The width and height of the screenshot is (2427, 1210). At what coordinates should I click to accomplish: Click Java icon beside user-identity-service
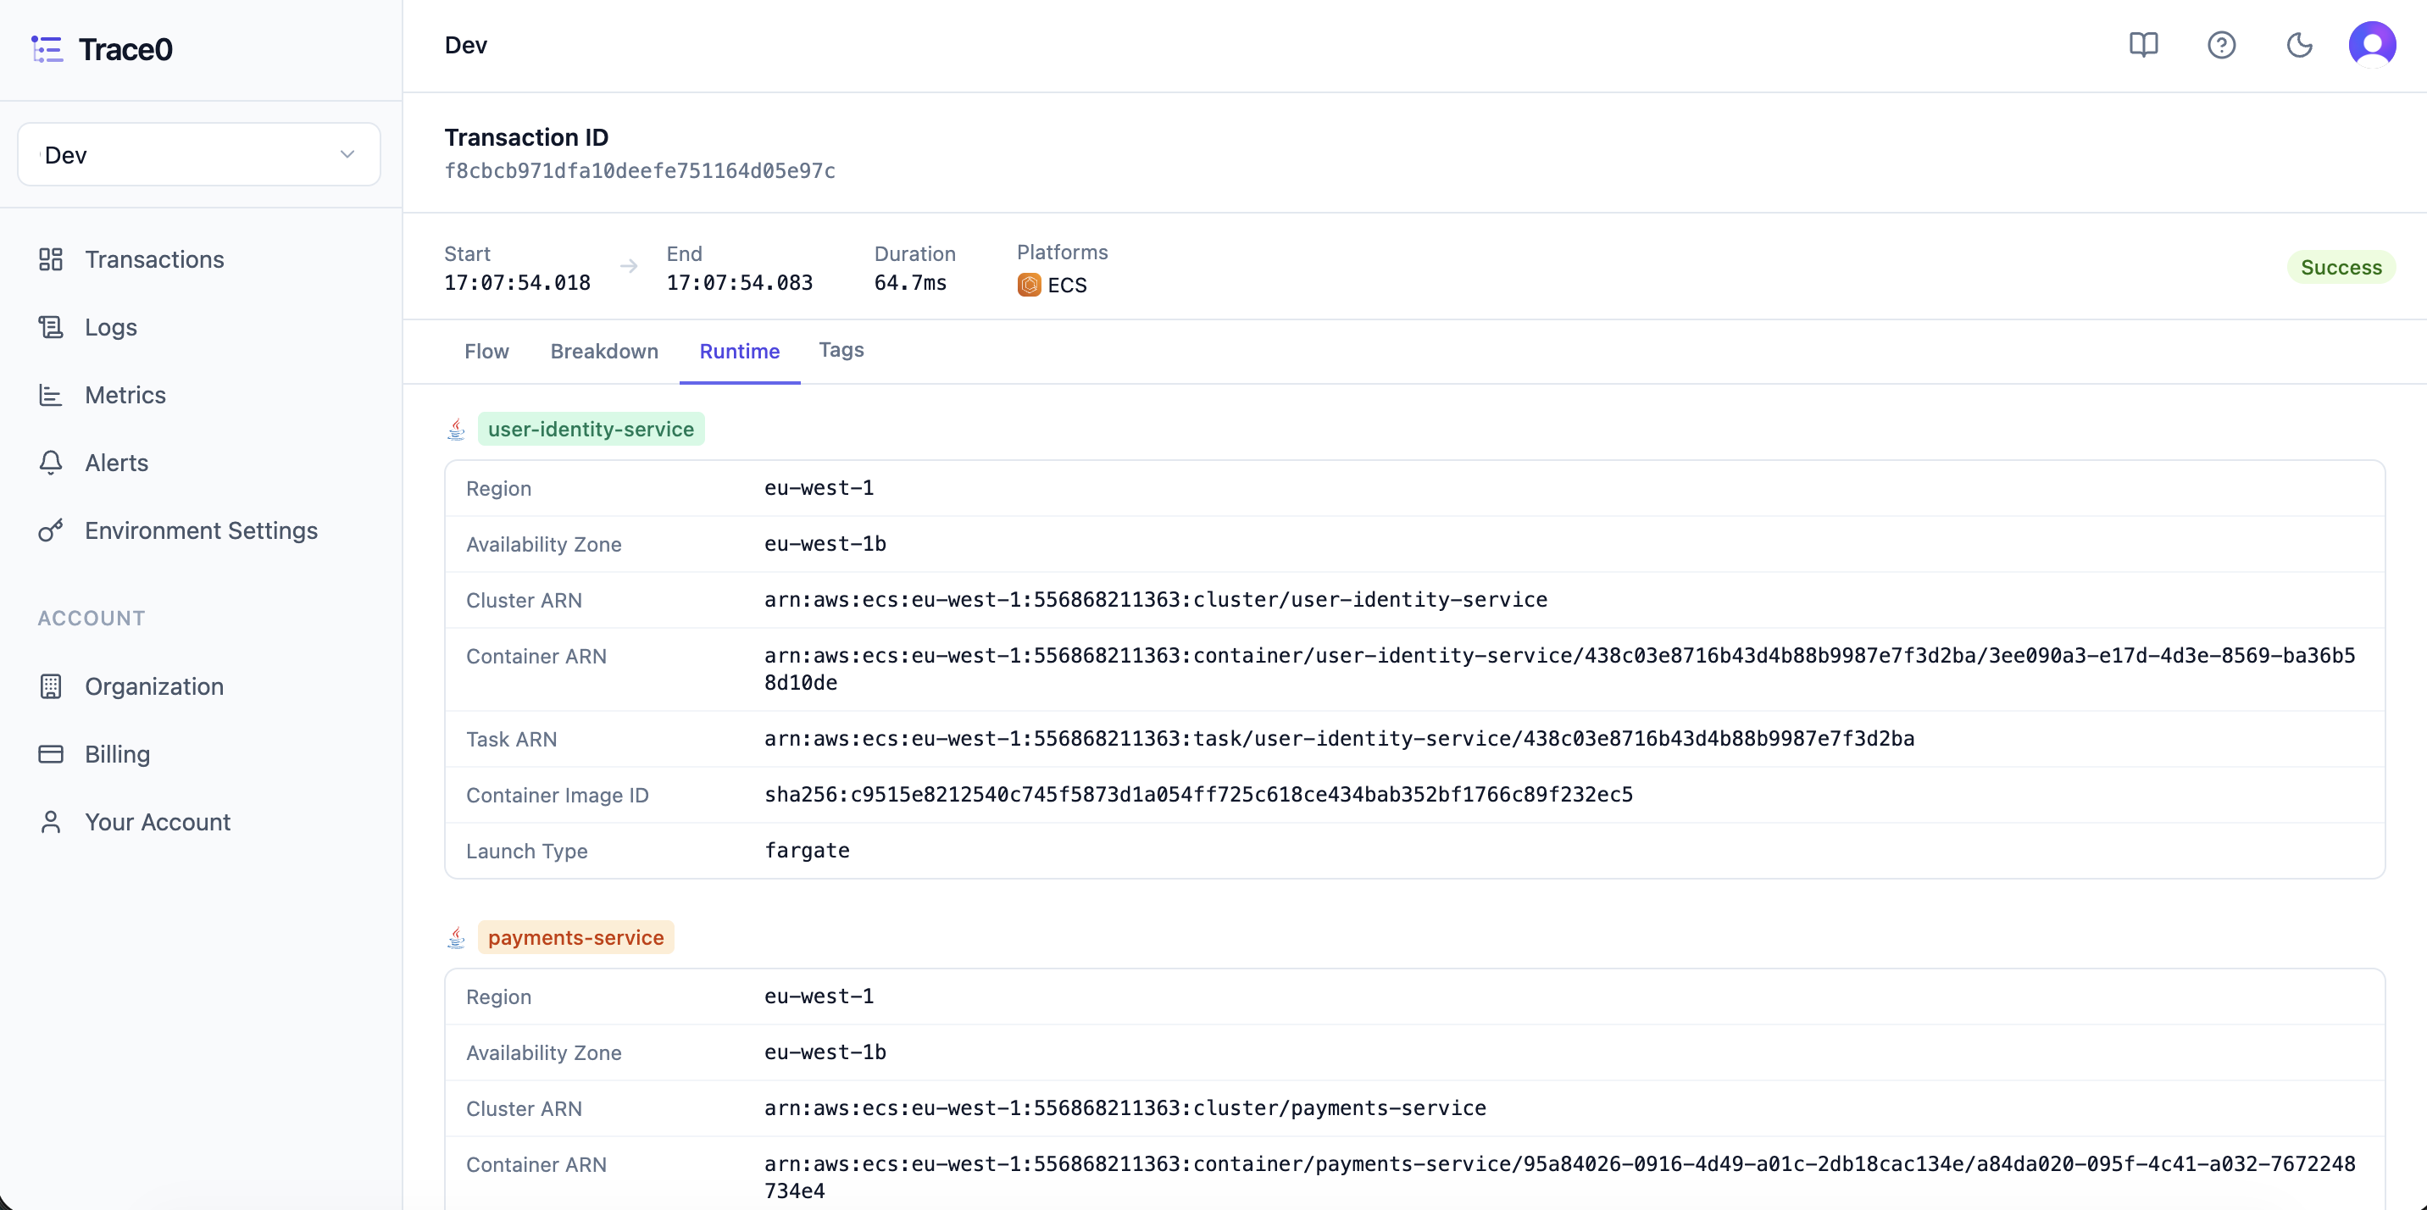tap(457, 429)
